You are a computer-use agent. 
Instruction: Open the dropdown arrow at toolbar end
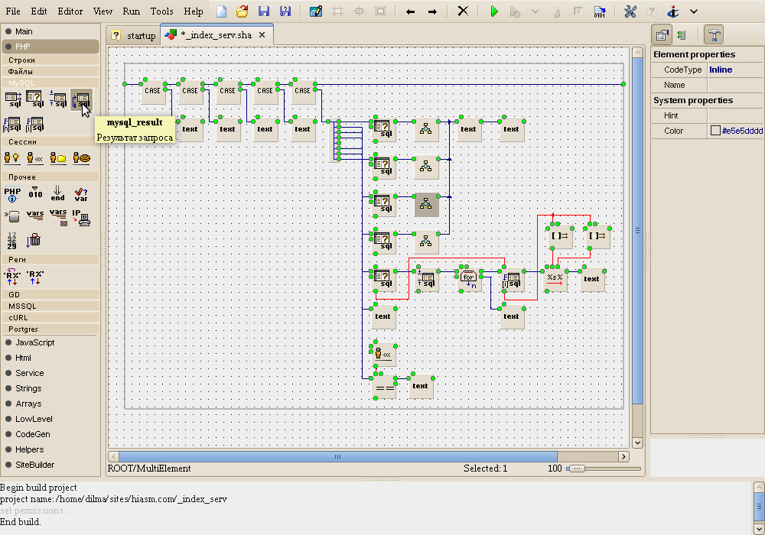pos(694,11)
